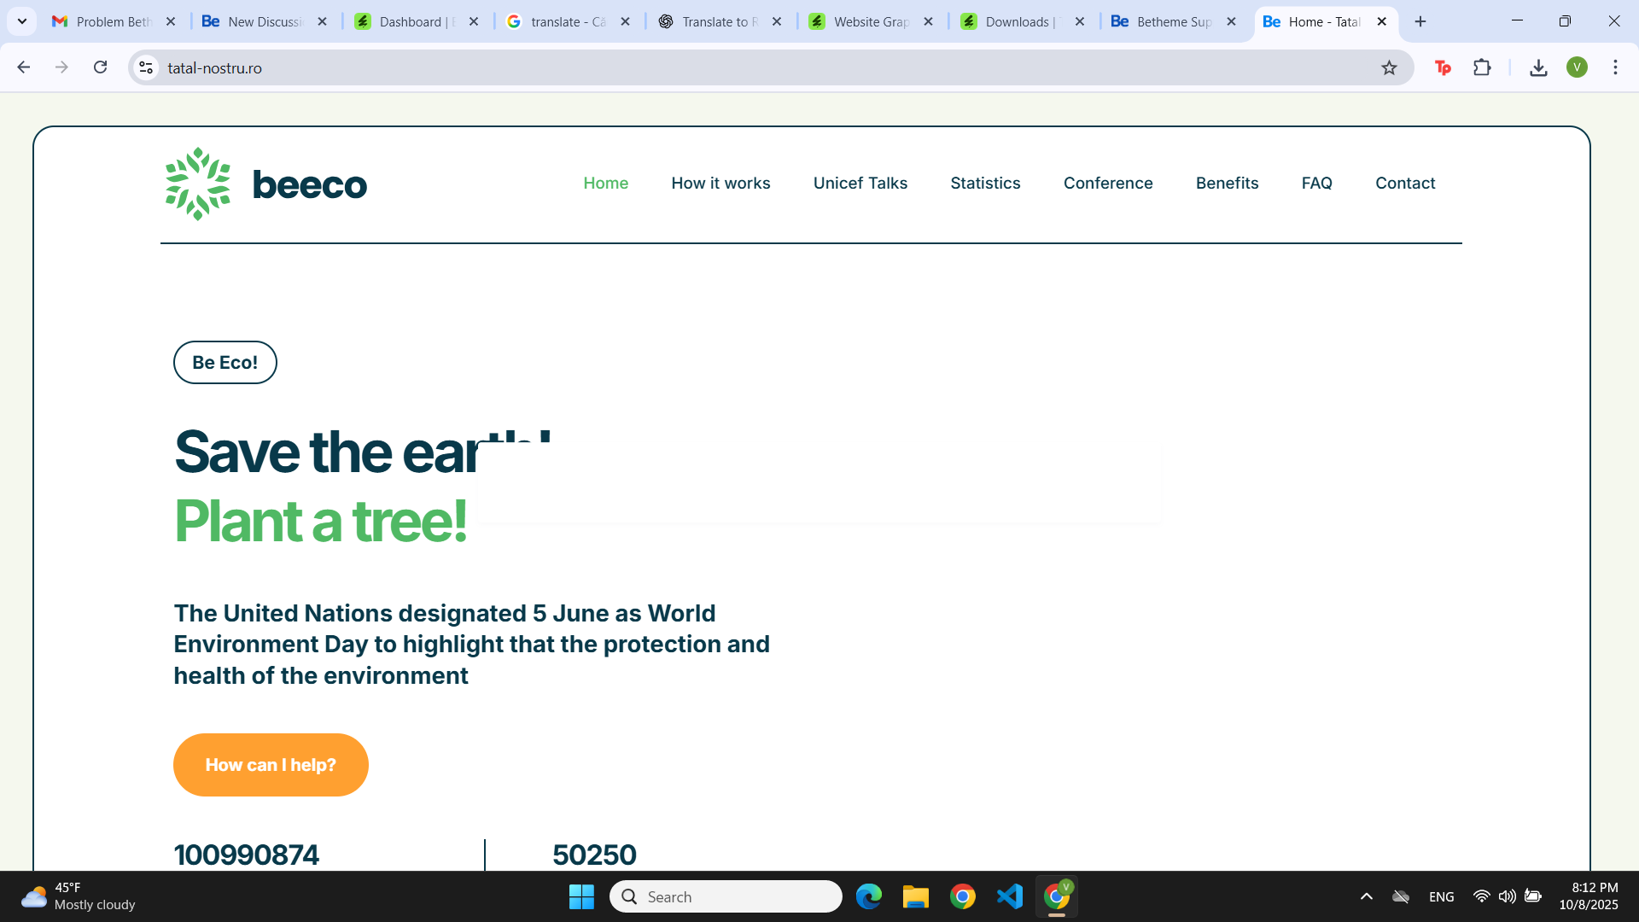
Task: Open Visual Studio Code from taskbar
Action: 1010,896
